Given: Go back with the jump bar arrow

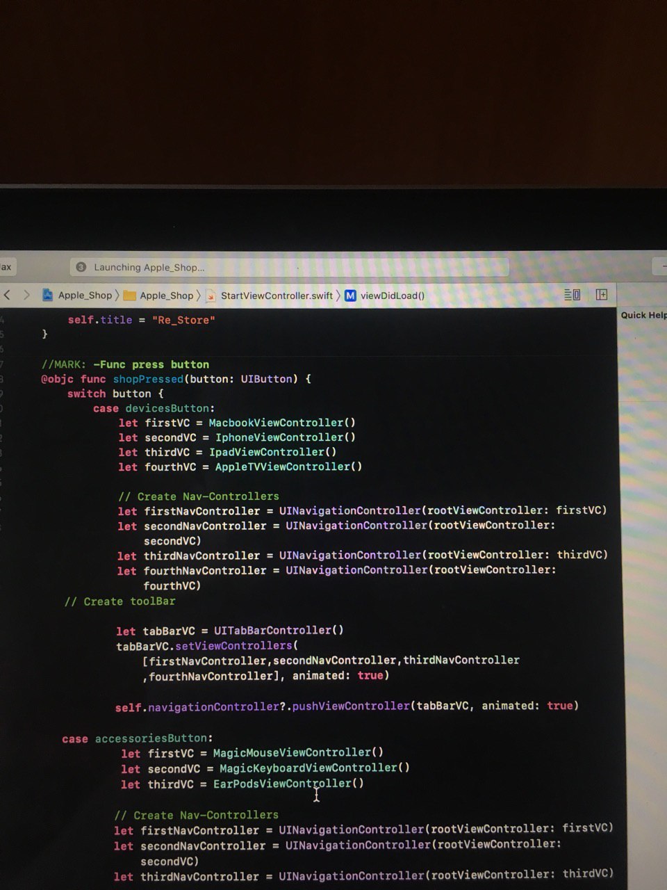Looking at the screenshot, I should [8, 295].
